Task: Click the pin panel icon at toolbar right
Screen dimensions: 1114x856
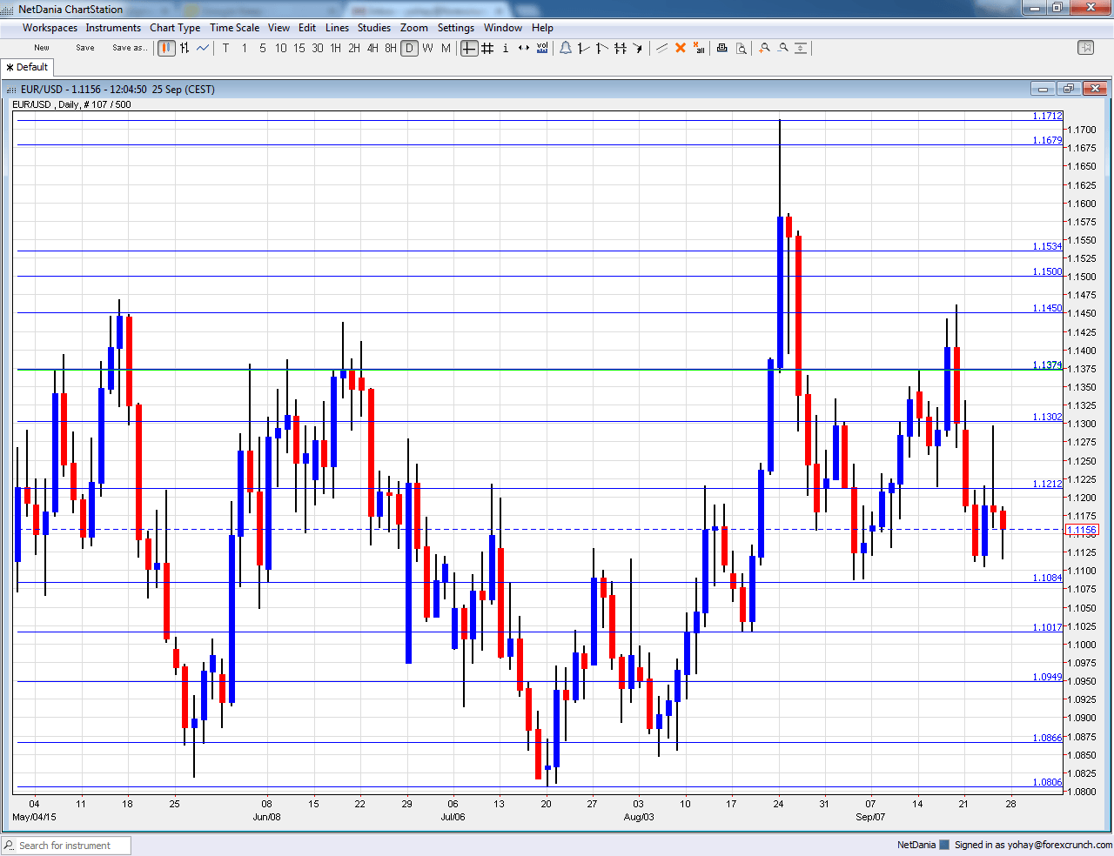Action: [x=1085, y=48]
